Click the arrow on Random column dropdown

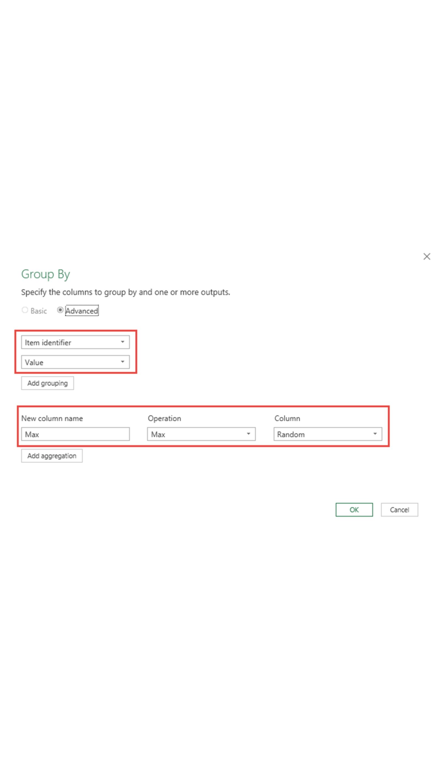coord(375,434)
